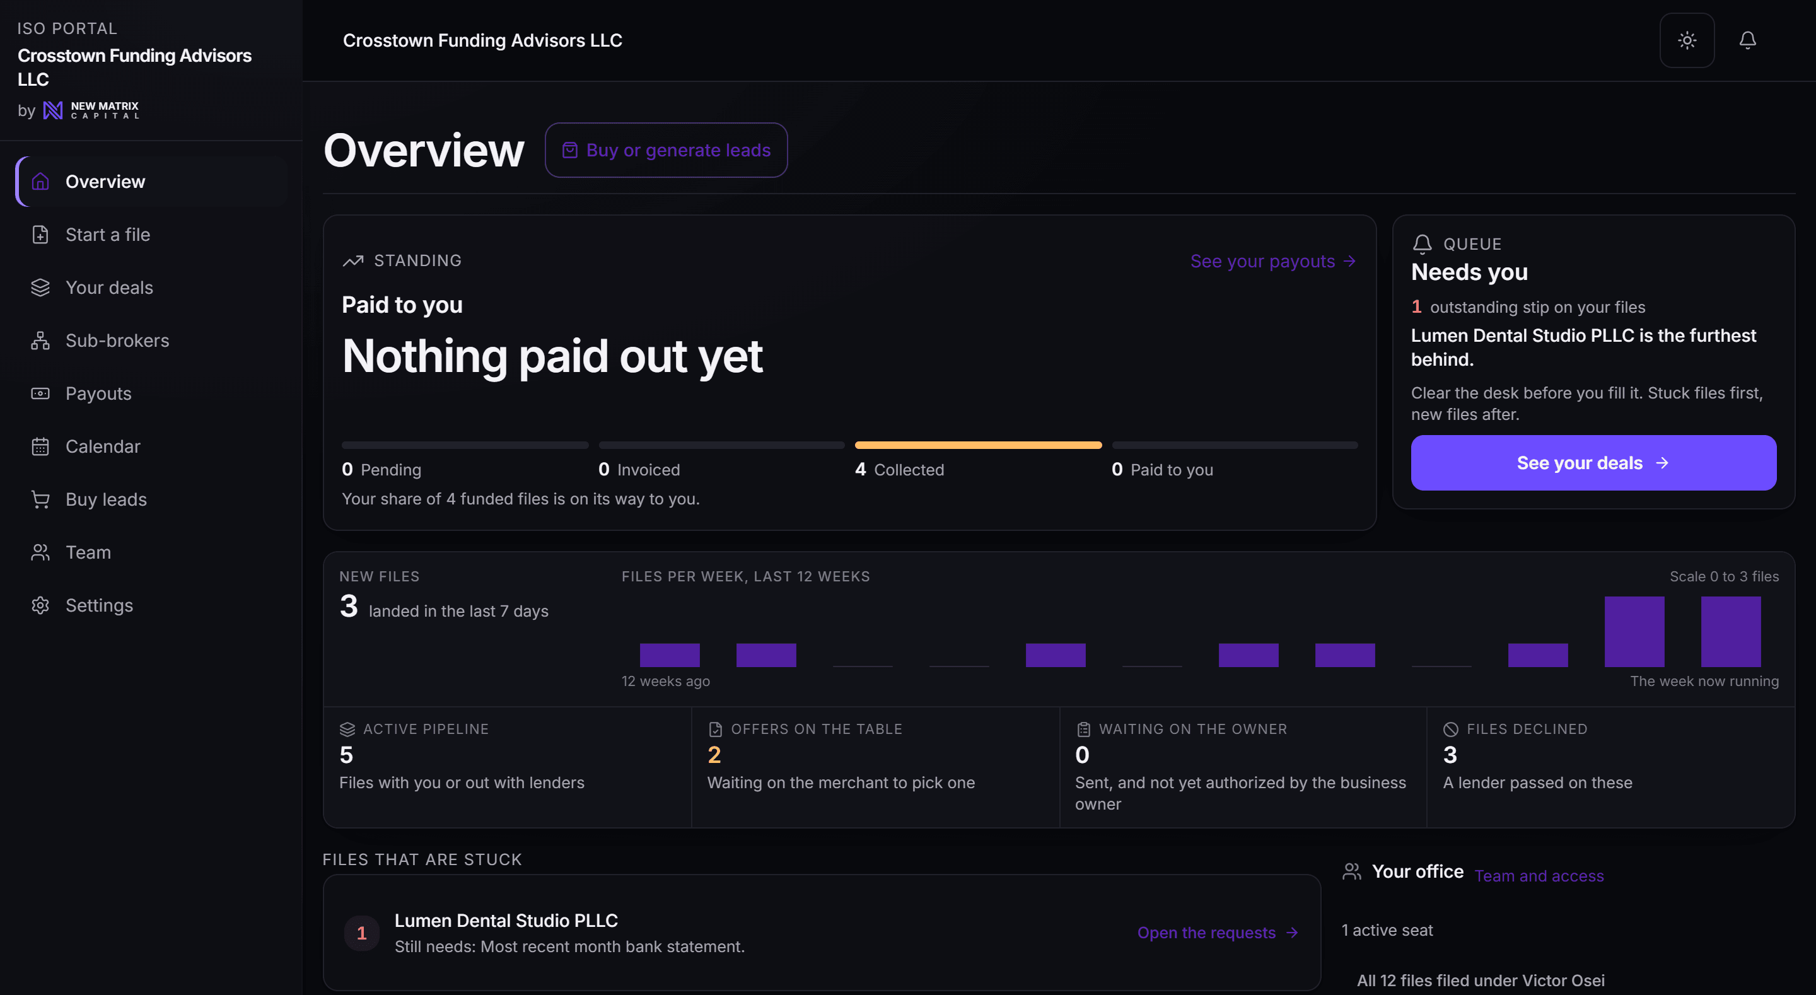Open the Calendar sidebar item

tap(152, 446)
